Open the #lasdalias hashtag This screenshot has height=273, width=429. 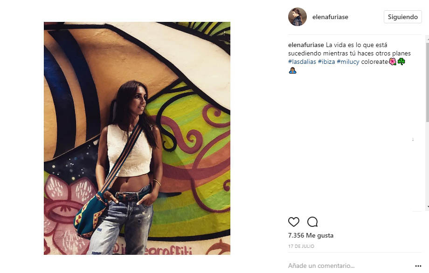[x=302, y=62]
